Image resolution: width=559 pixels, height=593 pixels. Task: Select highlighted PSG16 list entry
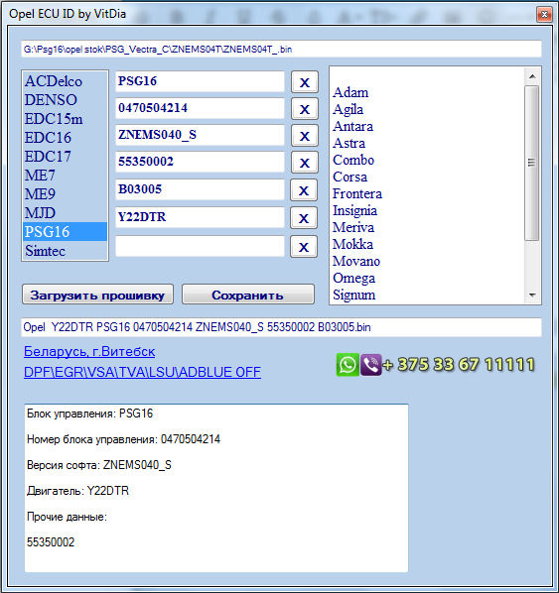(65, 231)
